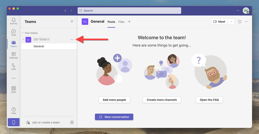This screenshot has height=134, width=259.
Task: Close window with red button
Action: click(9, 9)
